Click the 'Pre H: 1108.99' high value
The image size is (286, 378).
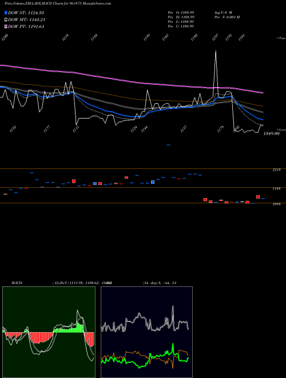[181, 17]
